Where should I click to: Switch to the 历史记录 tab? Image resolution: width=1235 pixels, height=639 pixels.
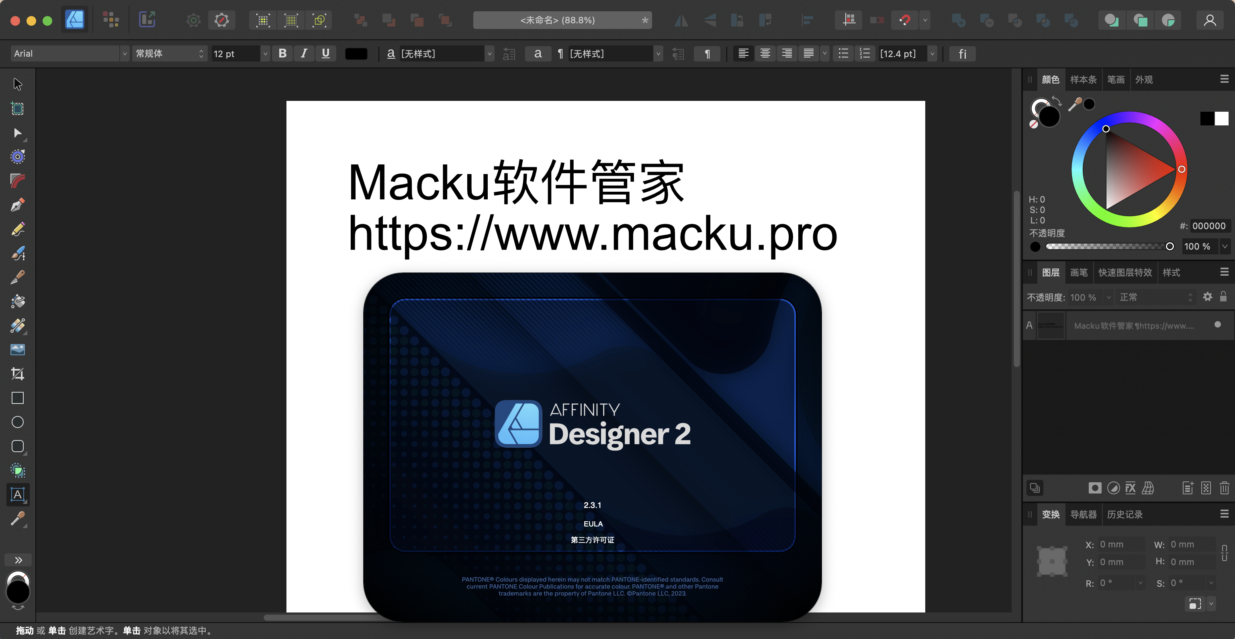click(1125, 514)
